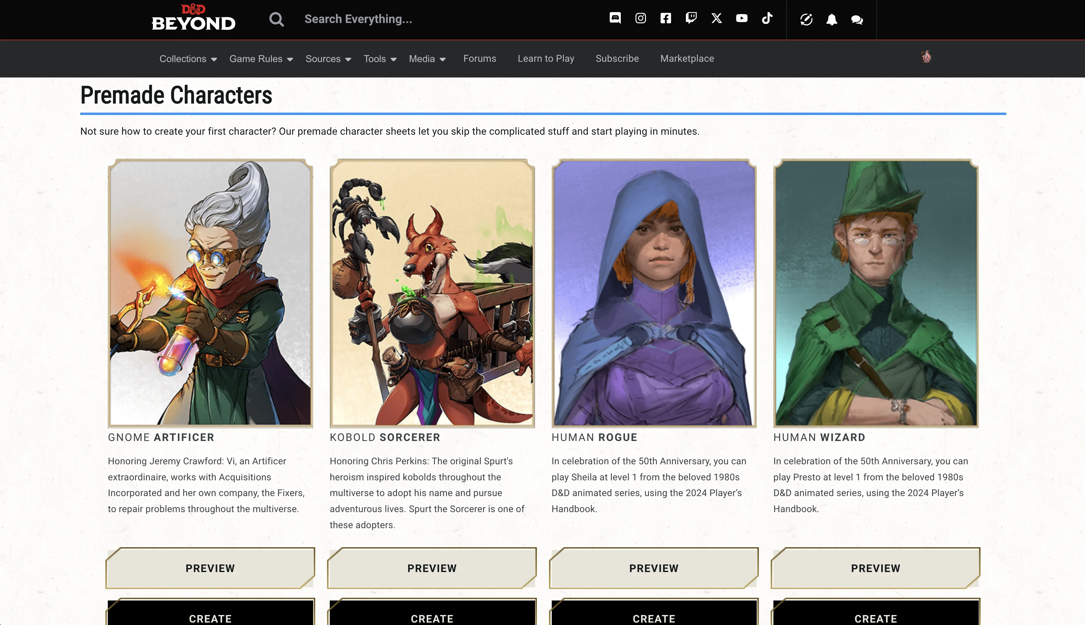Expand the Sources dropdown menu
The height and width of the screenshot is (625, 1085).
(329, 59)
